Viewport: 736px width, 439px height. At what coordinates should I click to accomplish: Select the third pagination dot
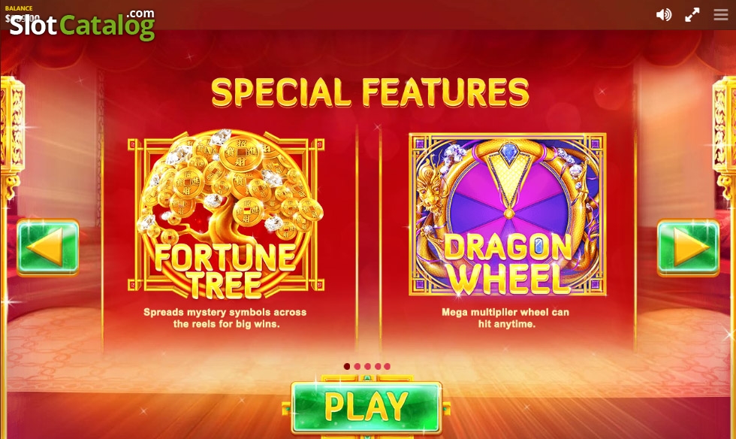tap(367, 366)
